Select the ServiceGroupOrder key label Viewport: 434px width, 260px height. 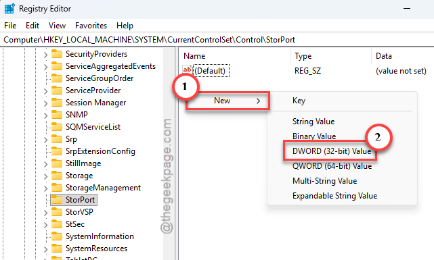pos(100,78)
